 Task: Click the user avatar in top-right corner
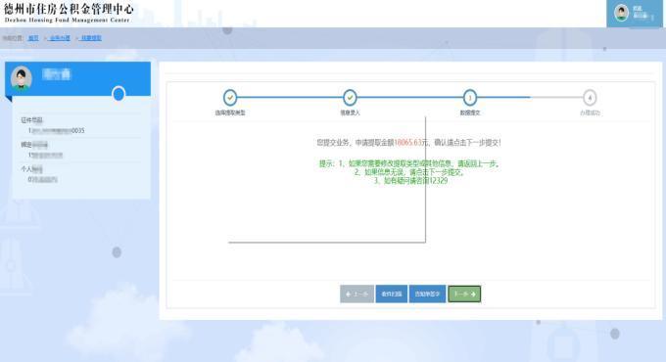pos(621,13)
